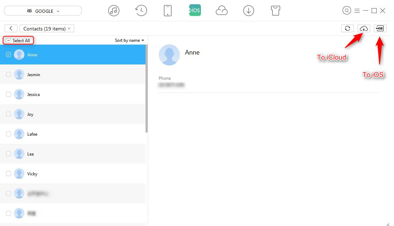This screenshot has width=394, height=226.
Task: Open the device manager phone icon
Action: pyautogui.click(x=168, y=11)
